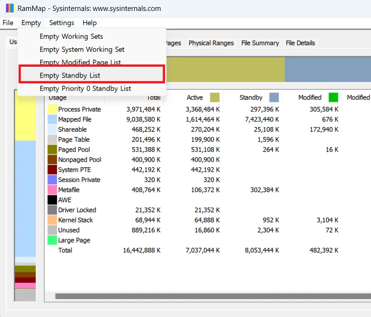The image size is (371, 317).
Task: Click the light blue Mapped File swatch
Action: point(52,119)
